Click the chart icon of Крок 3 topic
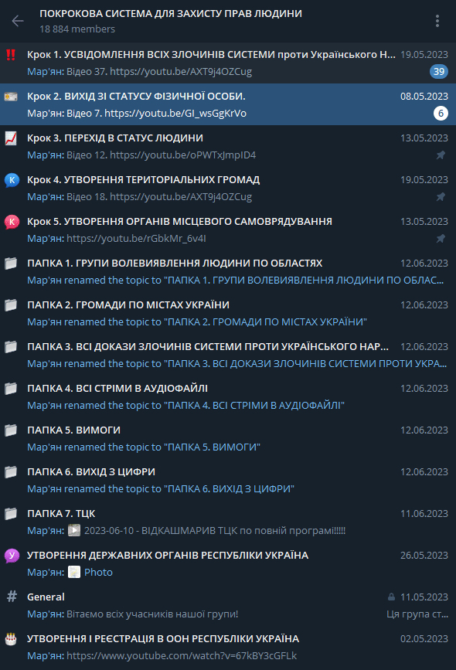Viewport: 456px width, 670px height. tap(11, 138)
